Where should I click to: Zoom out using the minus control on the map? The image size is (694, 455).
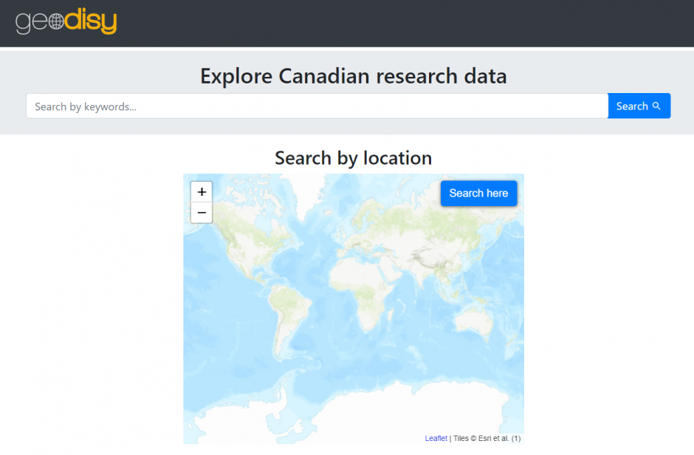(201, 213)
